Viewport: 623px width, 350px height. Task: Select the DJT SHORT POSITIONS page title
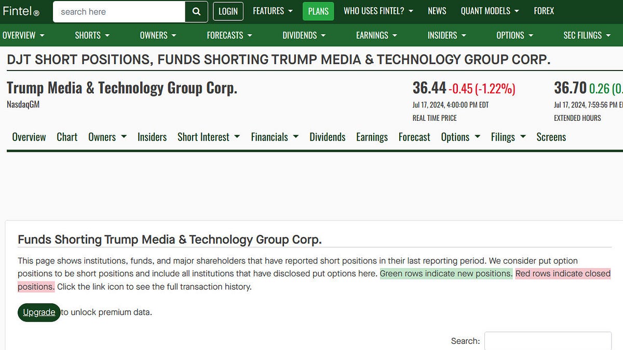click(278, 59)
